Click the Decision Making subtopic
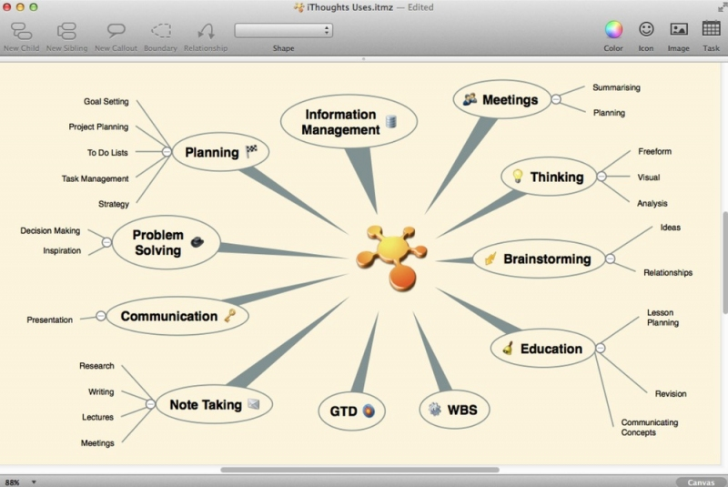The width and height of the screenshot is (728, 487). coord(50,230)
